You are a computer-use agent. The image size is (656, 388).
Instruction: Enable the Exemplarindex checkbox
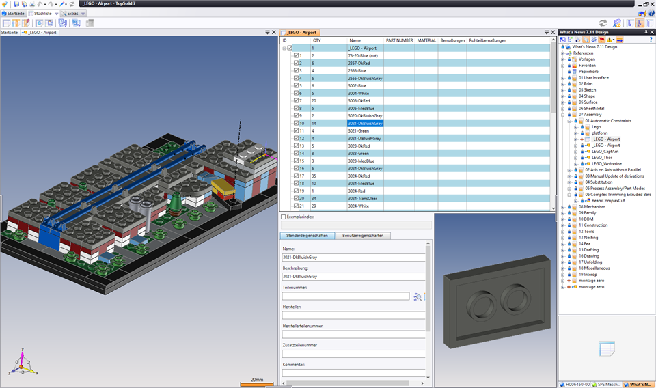pyautogui.click(x=284, y=217)
